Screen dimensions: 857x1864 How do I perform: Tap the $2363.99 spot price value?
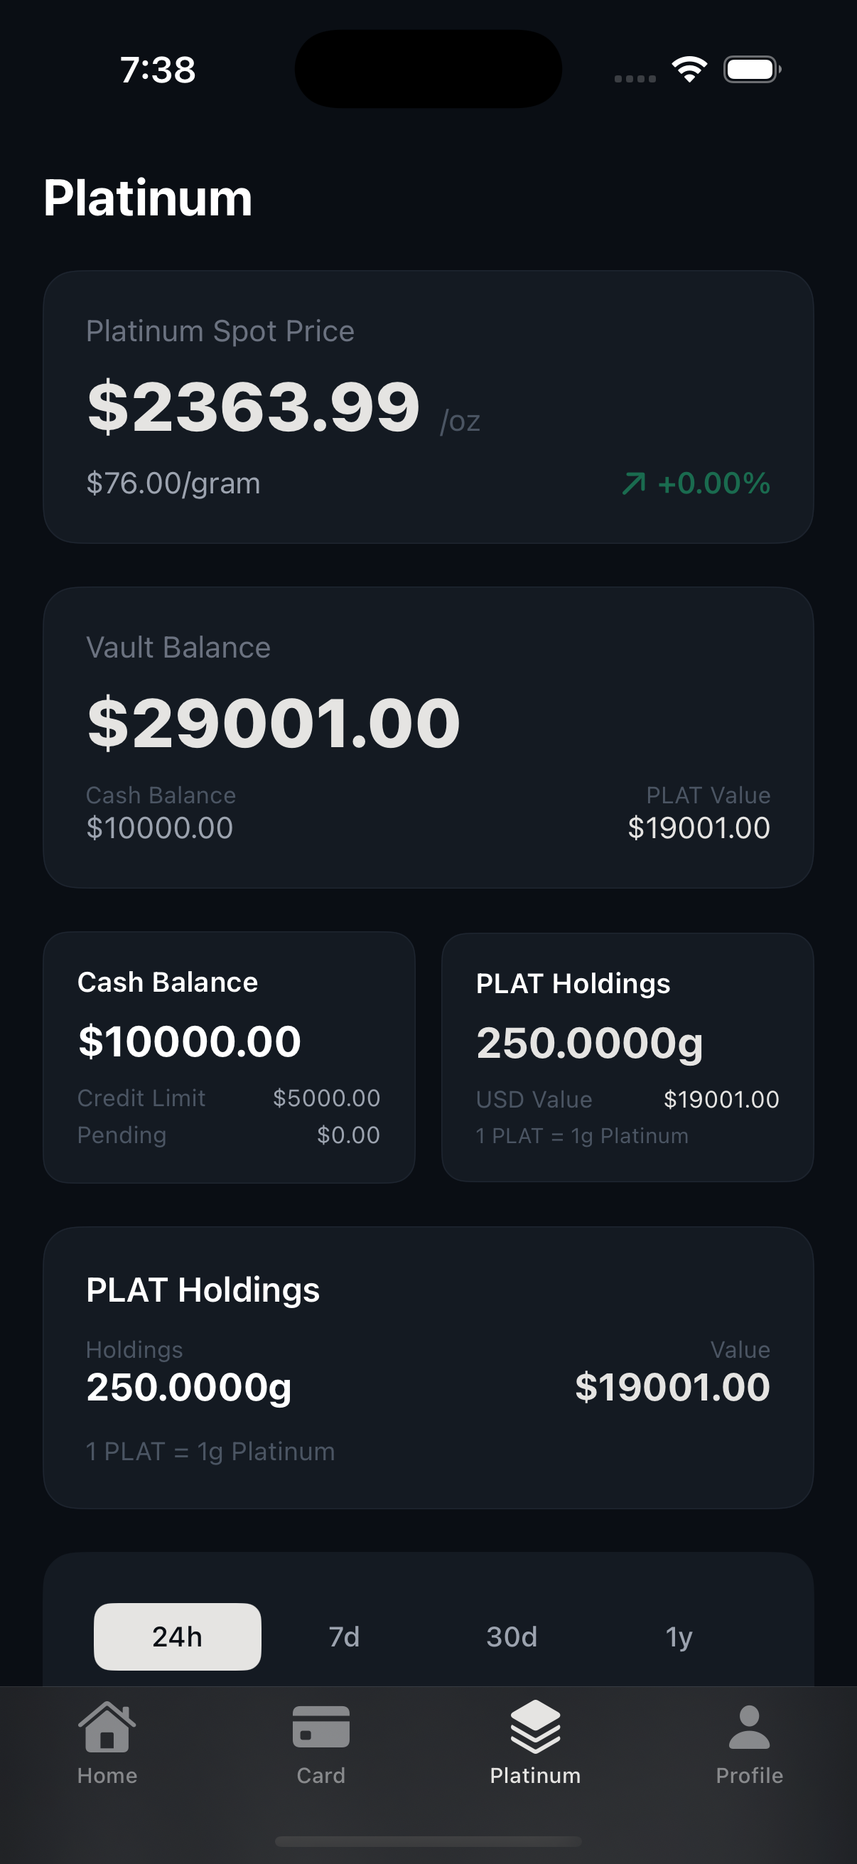253,407
